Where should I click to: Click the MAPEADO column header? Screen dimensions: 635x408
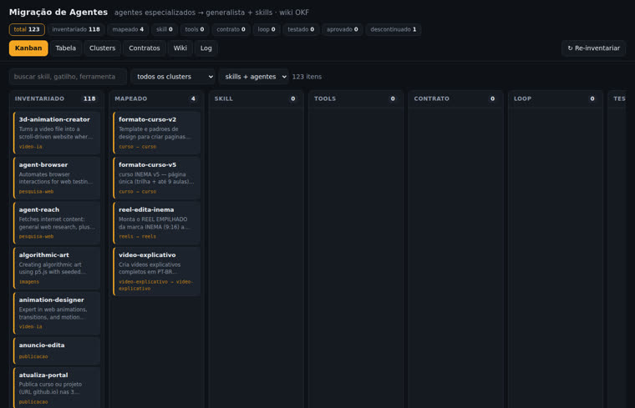coord(157,98)
